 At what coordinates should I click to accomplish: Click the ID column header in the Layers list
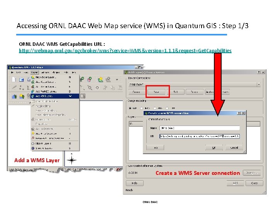pos(136,124)
